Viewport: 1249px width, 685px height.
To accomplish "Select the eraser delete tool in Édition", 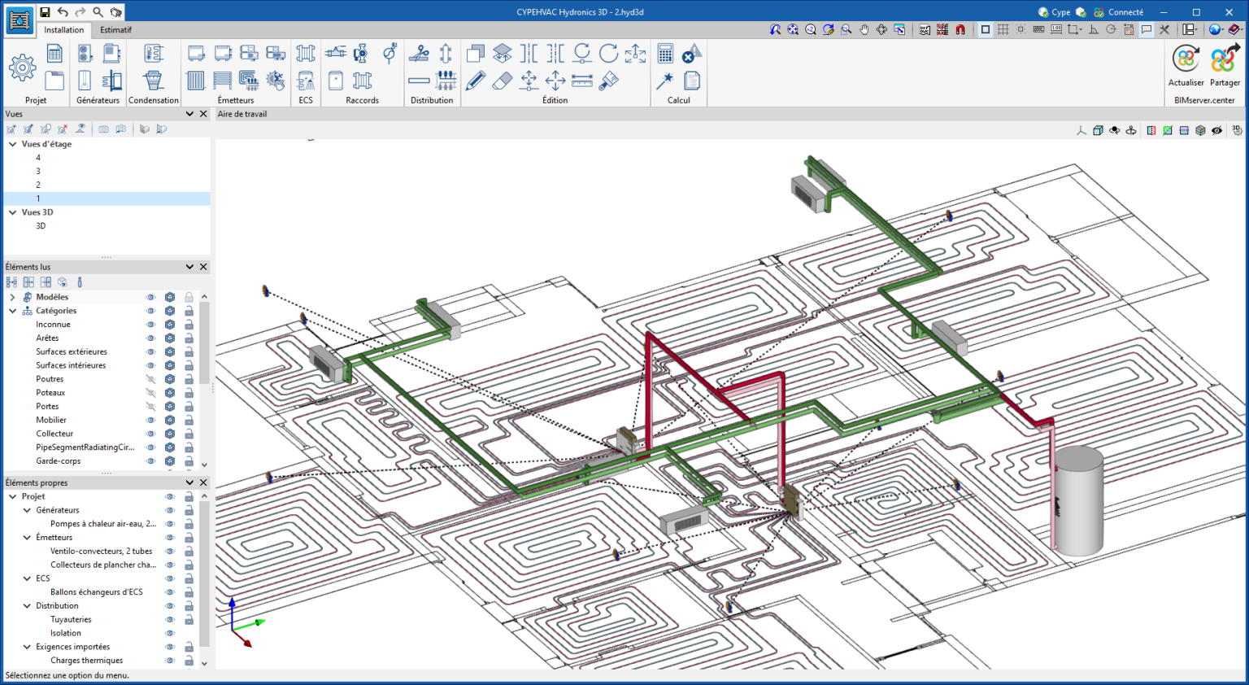I will tap(503, 81).
